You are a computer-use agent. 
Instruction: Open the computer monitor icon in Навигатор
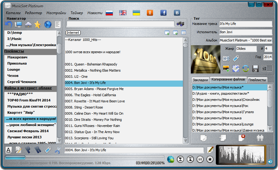click(18, 24)
